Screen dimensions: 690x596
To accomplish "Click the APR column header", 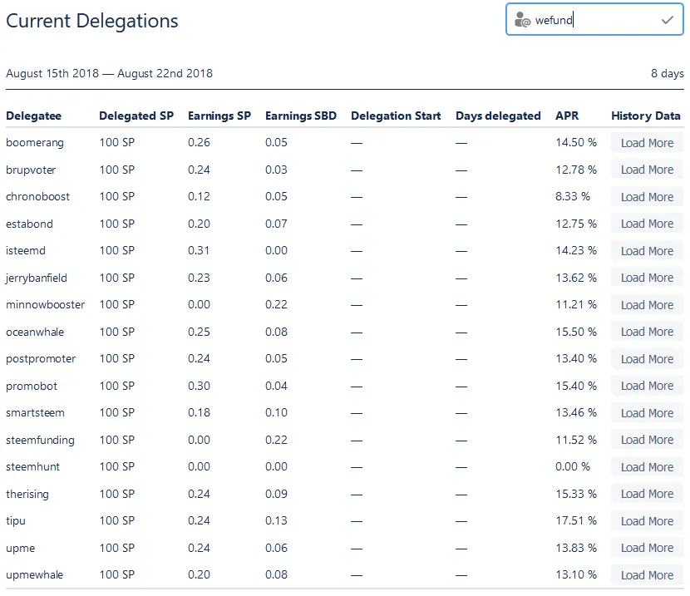I will (x=567, y=116).
